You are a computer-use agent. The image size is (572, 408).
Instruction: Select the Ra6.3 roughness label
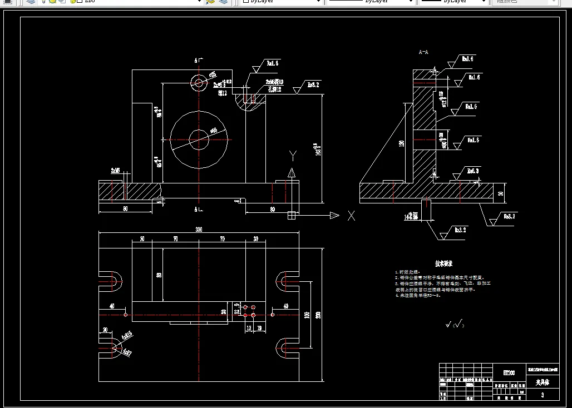[473, 171]
